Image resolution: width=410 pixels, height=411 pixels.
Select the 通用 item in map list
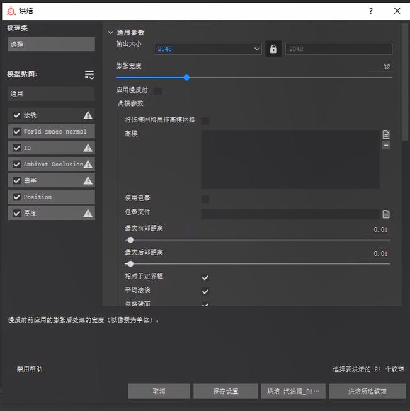pos(51,94)
